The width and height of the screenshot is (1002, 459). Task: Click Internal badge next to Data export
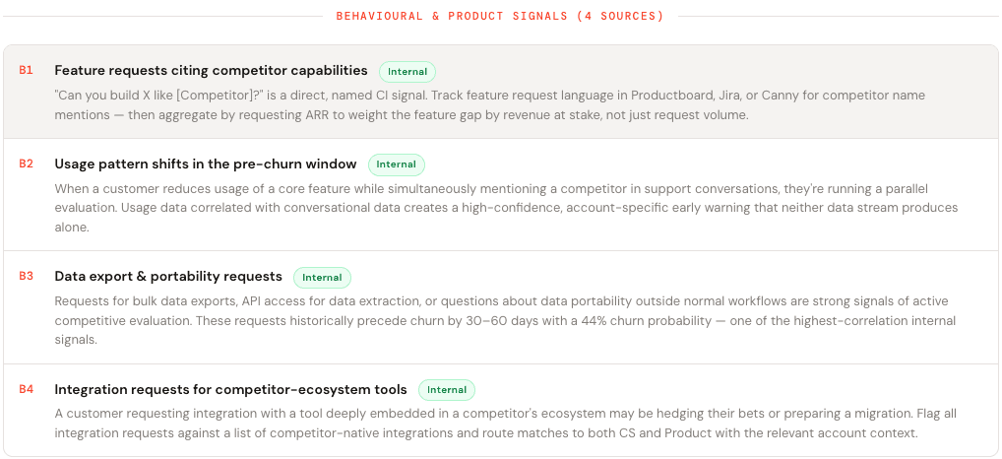click(x=322, y=278)
